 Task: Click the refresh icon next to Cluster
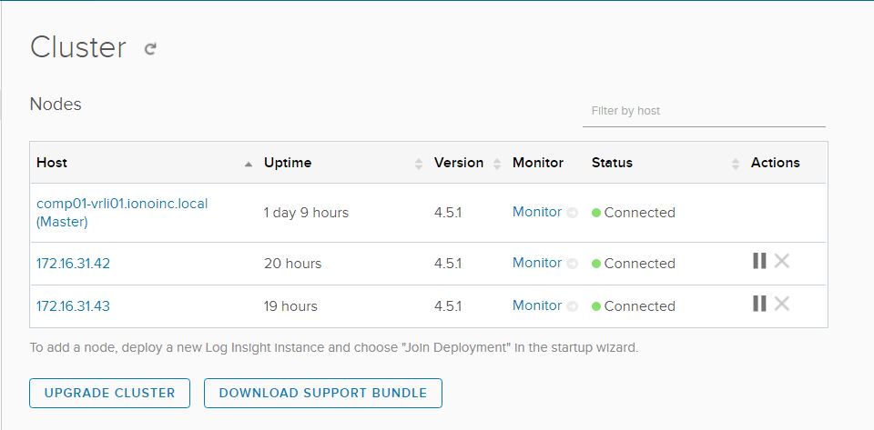pyautogui.click(x=150, y=49)
